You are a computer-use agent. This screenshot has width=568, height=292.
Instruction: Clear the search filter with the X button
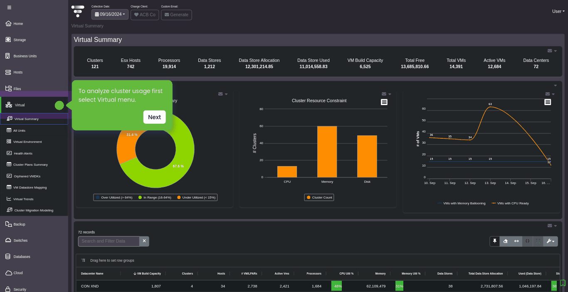[x=144, y=241]
